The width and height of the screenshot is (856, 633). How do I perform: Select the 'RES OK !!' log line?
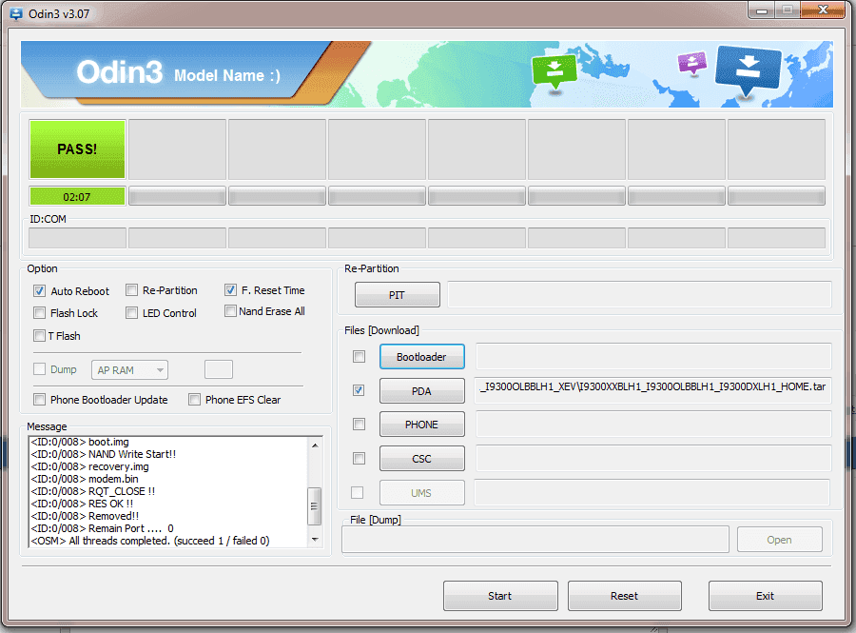[82, 504]
